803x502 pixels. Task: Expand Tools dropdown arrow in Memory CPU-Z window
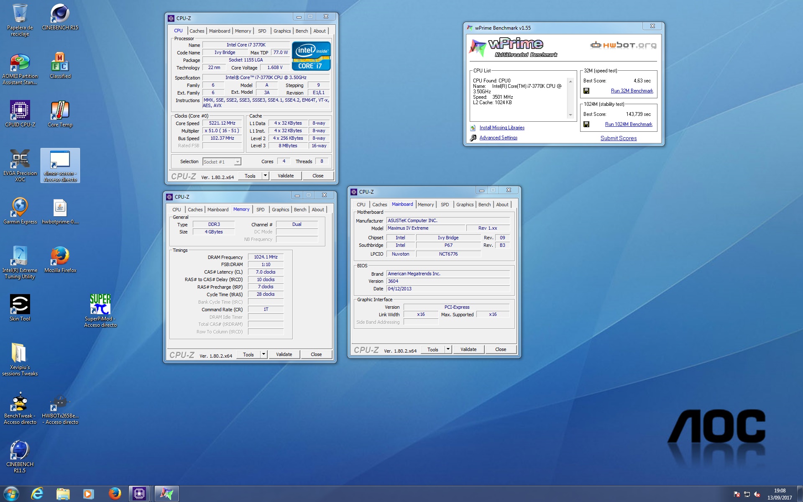tap(263, 354)
